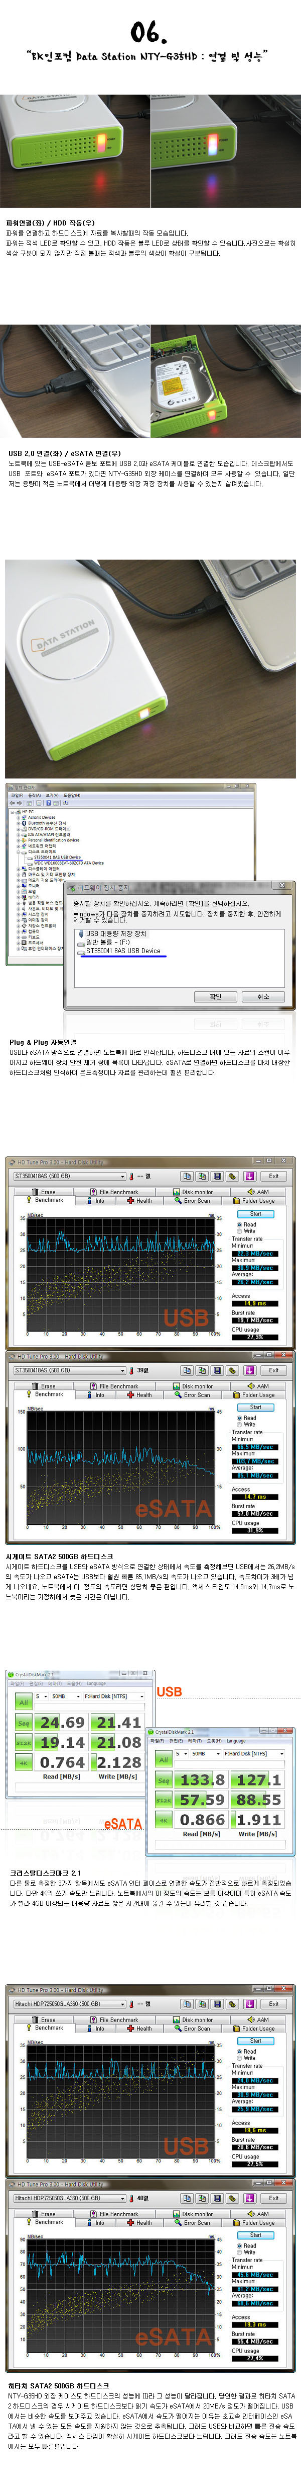The image size is (301, 2485).
Task: Open ST3500418AS drive dropdown in USB HD Tune window
Action: tap(69, 1176)
